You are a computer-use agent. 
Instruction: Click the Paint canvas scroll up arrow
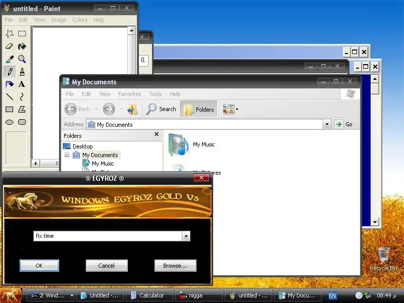(131, 31)
